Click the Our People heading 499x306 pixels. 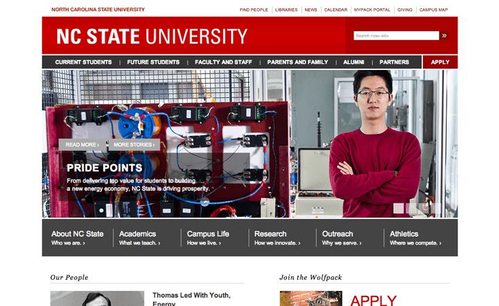69,277
